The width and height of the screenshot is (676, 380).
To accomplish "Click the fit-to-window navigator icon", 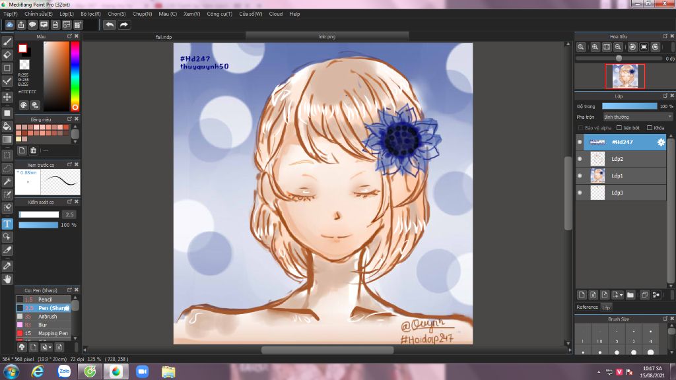I will pyautogui.click(x=607, y=47).
